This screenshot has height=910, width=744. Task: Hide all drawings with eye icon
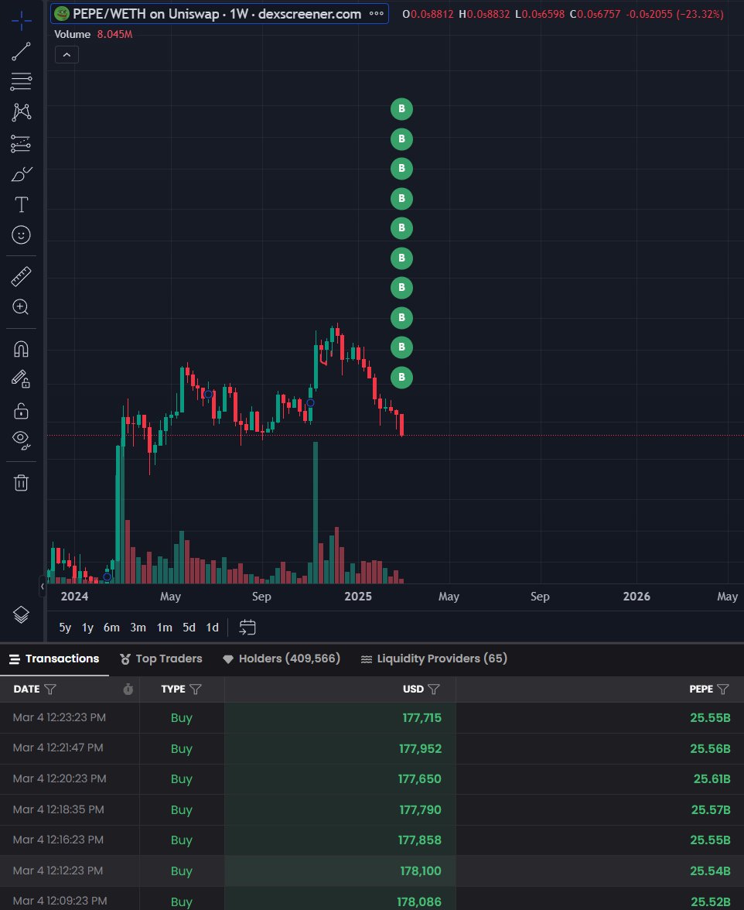click(21, 440)
